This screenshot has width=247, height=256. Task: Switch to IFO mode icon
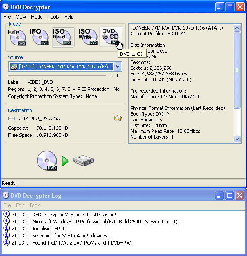(40, 38)
